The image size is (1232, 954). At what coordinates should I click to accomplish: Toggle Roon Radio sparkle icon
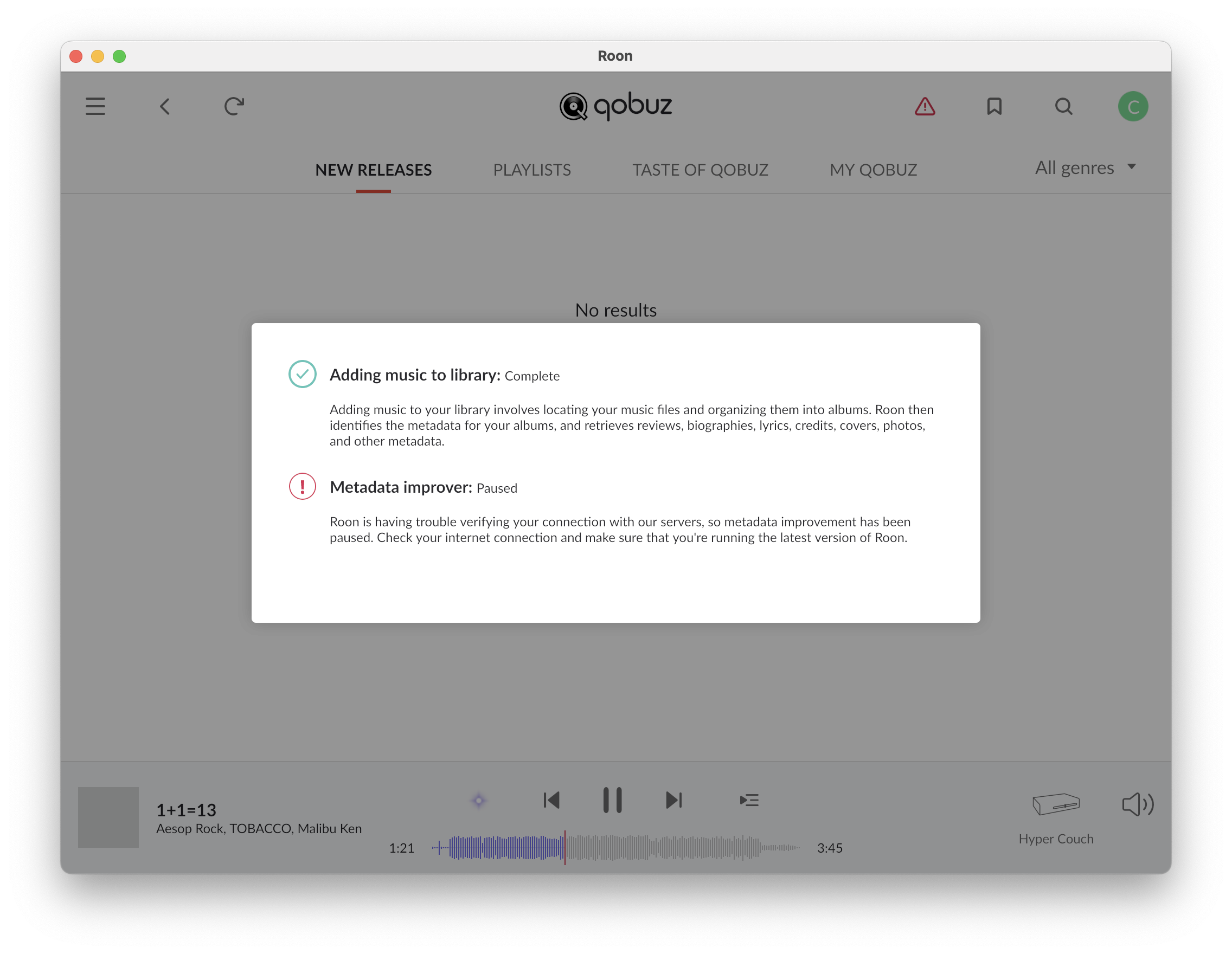478,800
